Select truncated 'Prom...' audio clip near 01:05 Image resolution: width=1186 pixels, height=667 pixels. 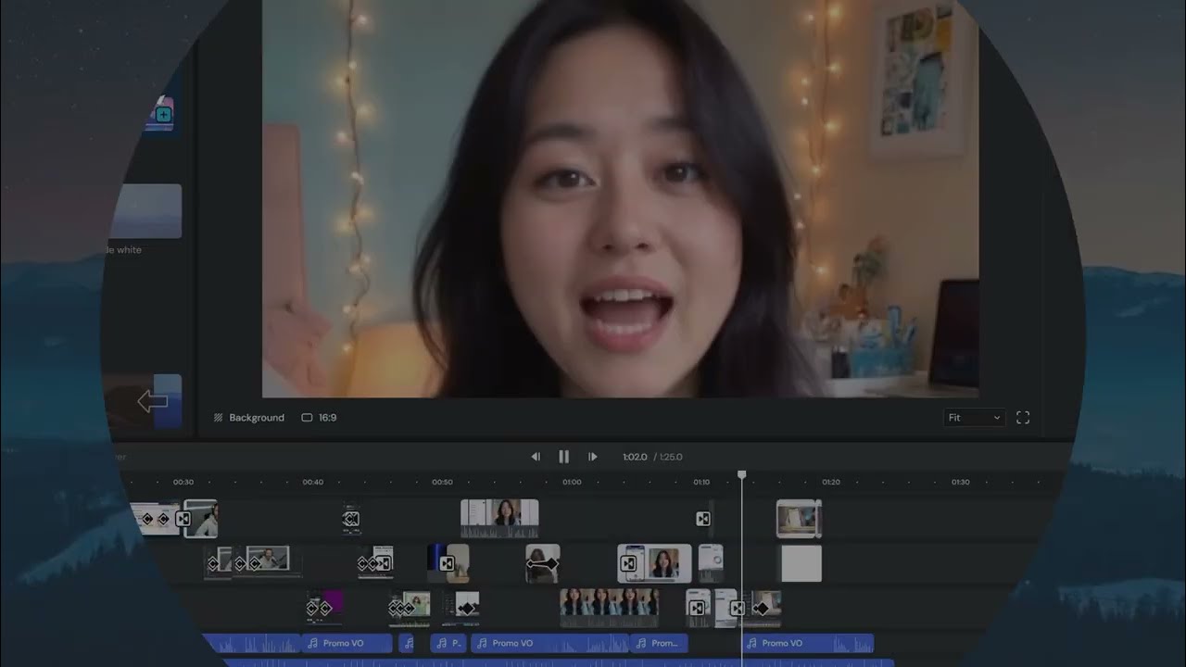[660, 643]
